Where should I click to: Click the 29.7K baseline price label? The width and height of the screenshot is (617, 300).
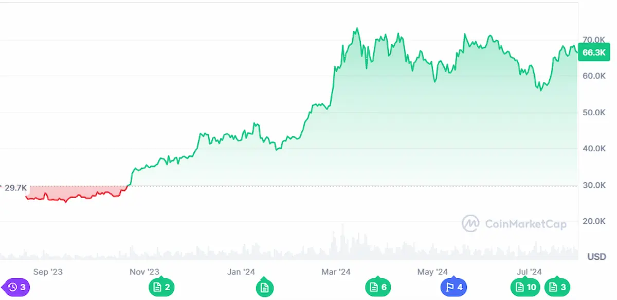pos(14,188)
